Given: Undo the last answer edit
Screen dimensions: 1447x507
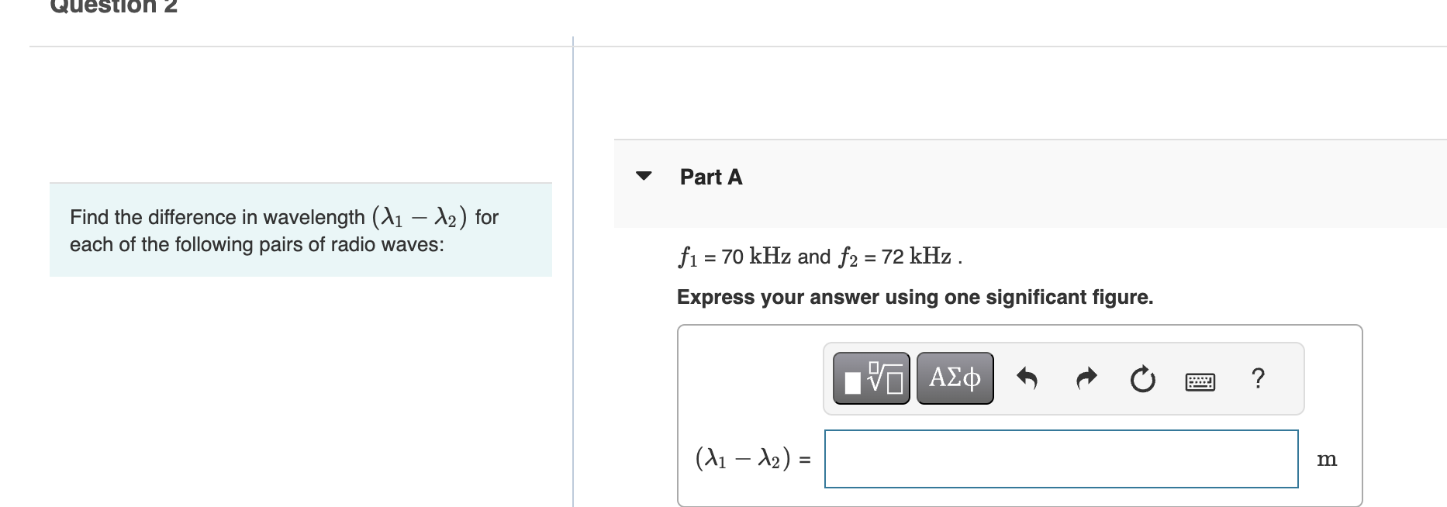Looking at the screenshot, I should pos(1028,378).
